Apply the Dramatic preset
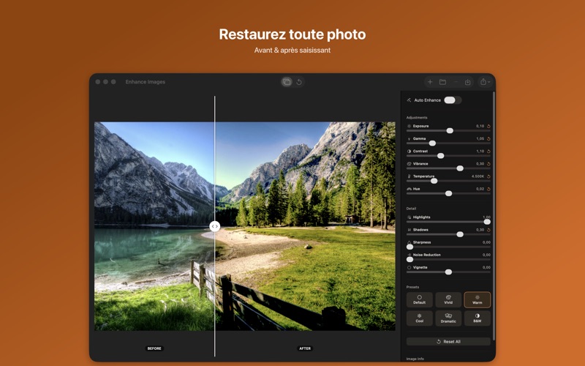The image size is (585, 366). click(448, 318)
